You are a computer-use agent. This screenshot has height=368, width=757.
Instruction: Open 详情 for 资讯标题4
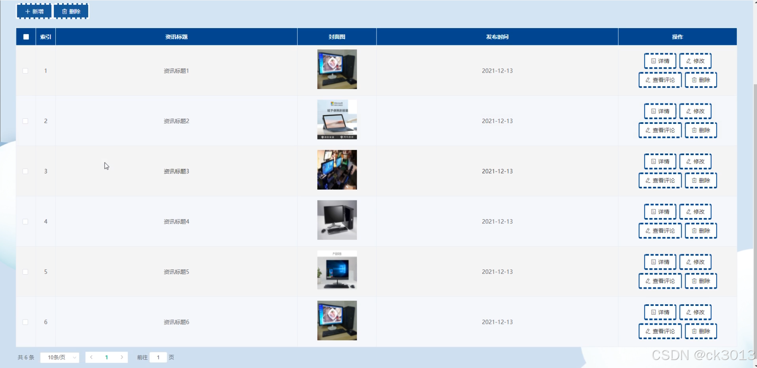click(660, 212)
